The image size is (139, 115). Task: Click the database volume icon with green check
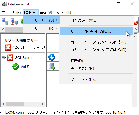[x=52, y=66]
